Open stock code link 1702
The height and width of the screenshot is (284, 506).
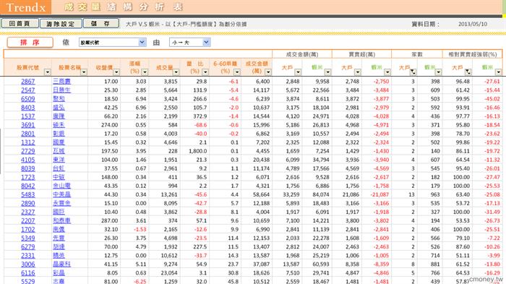point(27,230)
